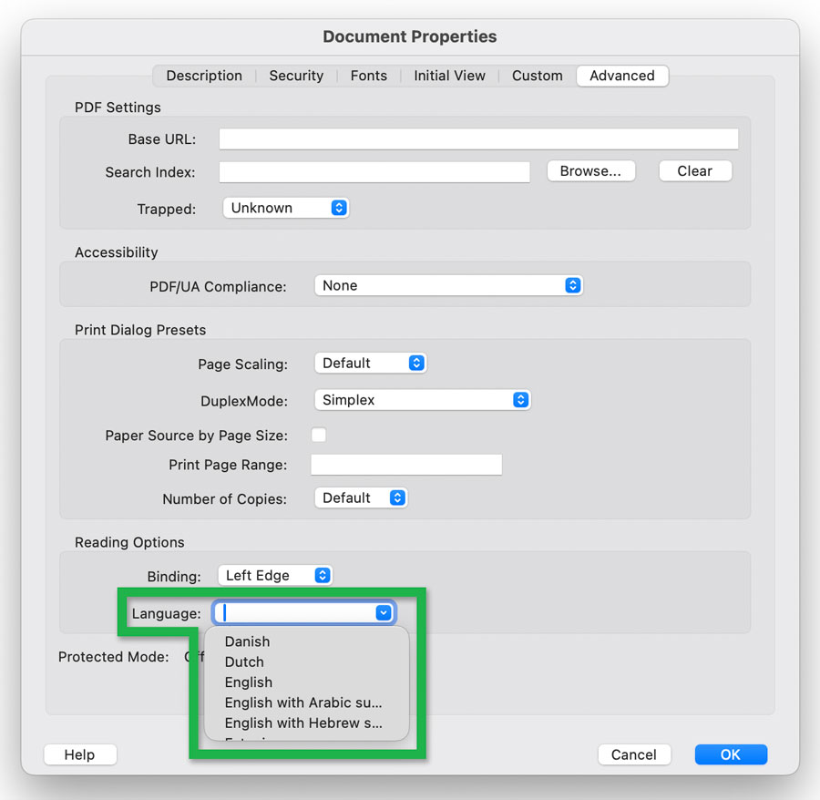Clear the Search Index field

[695, 170]
